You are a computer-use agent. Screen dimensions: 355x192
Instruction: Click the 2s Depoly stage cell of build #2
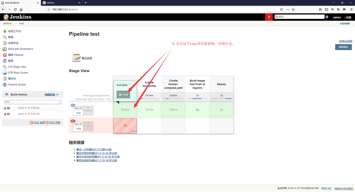221,110
